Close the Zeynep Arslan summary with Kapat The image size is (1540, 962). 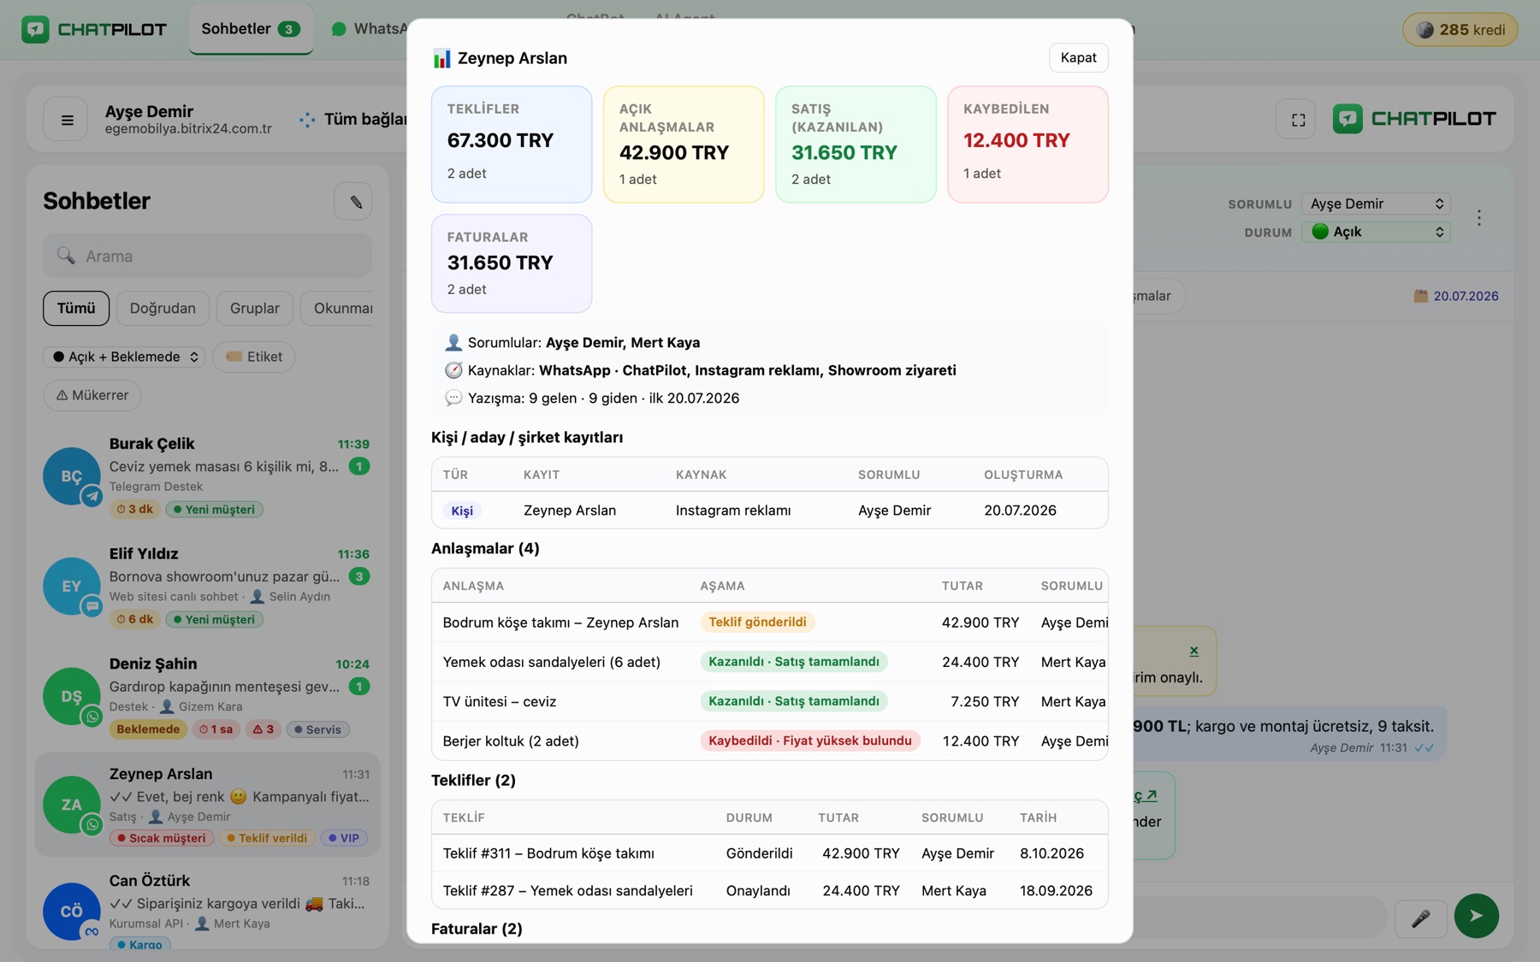point(1078,57)
